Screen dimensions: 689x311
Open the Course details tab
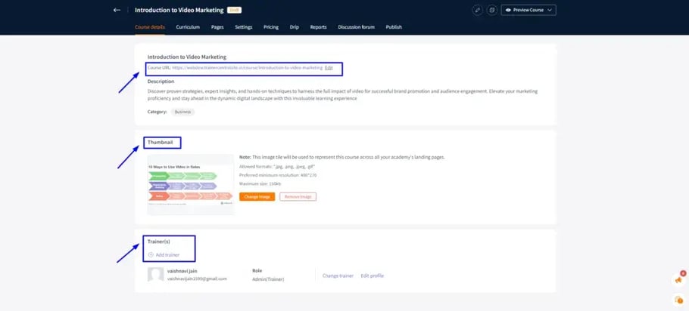150,27
